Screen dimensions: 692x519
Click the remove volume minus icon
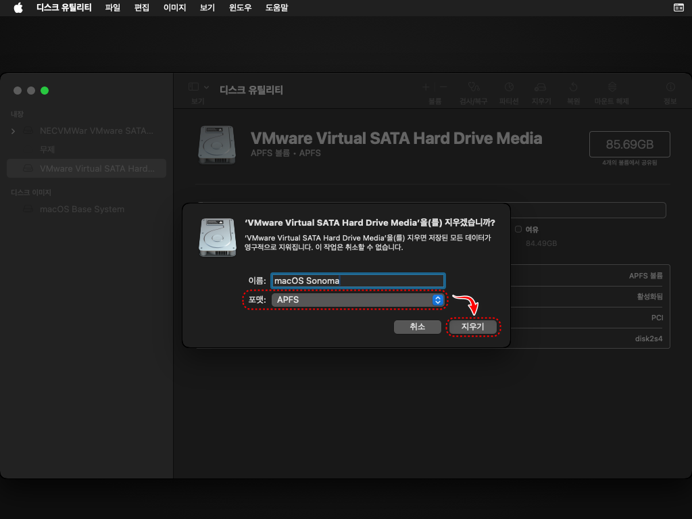443,87
